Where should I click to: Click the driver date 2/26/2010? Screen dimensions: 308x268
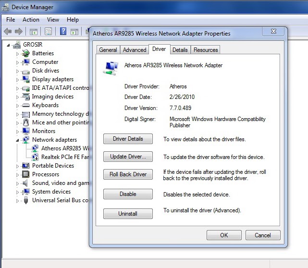182,97
